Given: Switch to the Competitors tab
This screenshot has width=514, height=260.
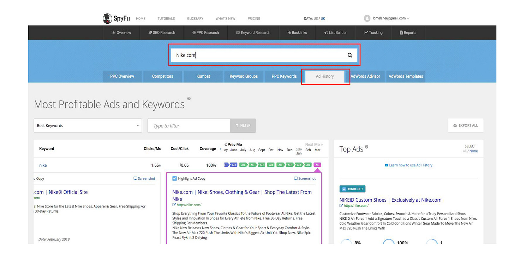Looking at the screenshot, I should [x=163, y=76].
